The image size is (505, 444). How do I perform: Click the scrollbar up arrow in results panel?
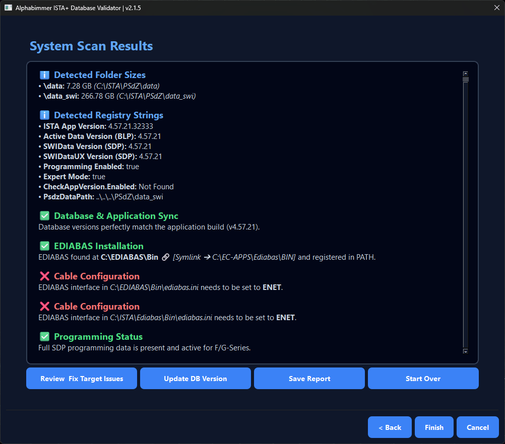click(465, 73)
